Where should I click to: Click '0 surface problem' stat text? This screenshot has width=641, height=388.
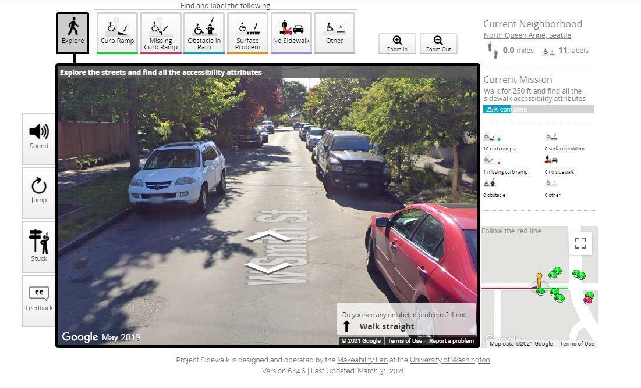(564, 149)
